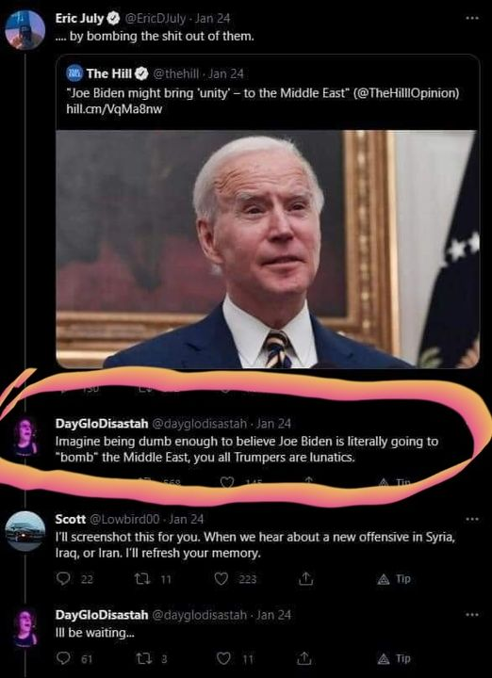Share the "Ill be waiting..." tweet
This screenshot has width=492, height=678.
point(305,658)
